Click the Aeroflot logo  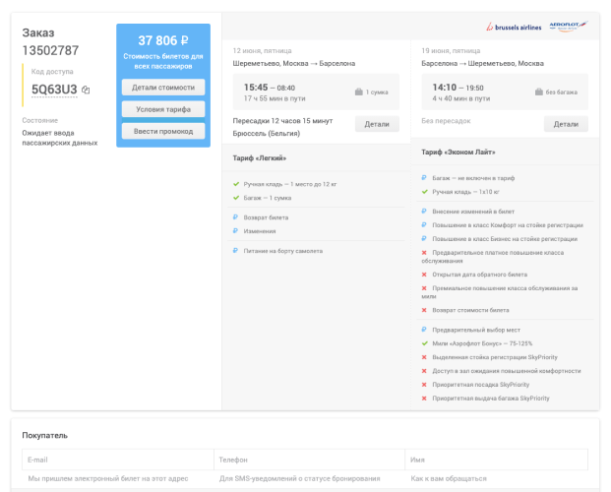[567, 27]
